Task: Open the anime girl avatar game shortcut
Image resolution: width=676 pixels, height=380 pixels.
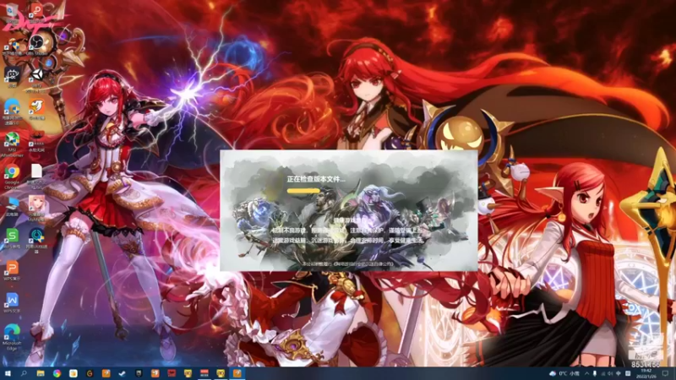Action: 36,207
